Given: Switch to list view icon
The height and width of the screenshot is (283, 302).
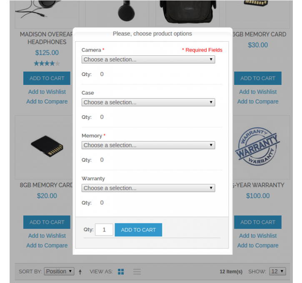Looking at the screenshot, I should point(137,272).
